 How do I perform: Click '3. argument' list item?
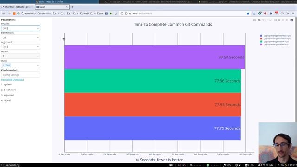point(8,95)
